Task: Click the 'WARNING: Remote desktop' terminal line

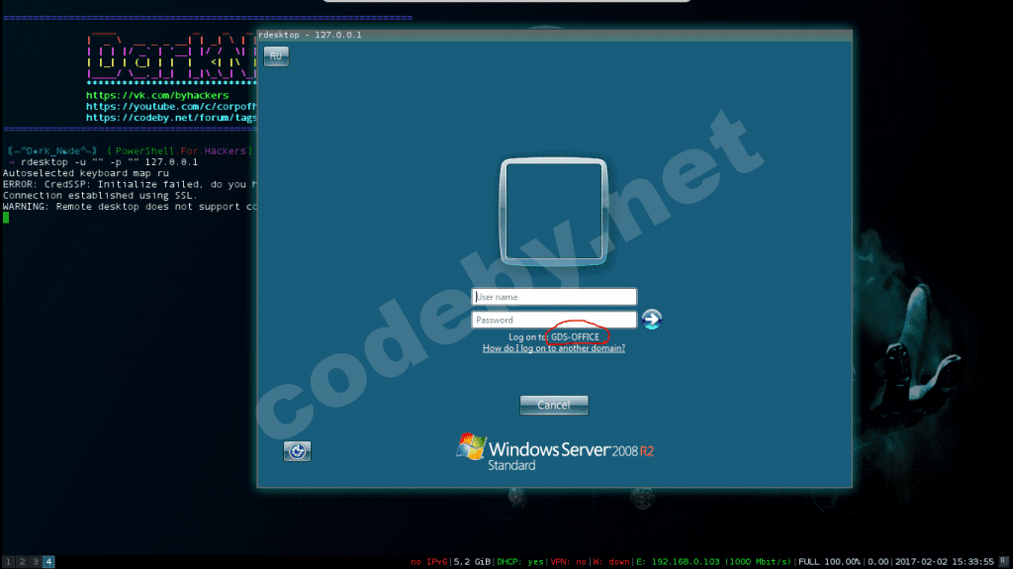Action: point(130,207)
